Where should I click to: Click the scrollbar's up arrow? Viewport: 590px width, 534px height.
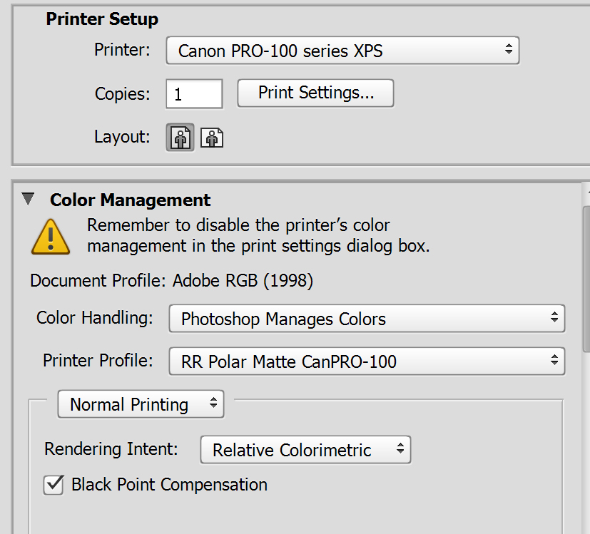tap(586, 191)
